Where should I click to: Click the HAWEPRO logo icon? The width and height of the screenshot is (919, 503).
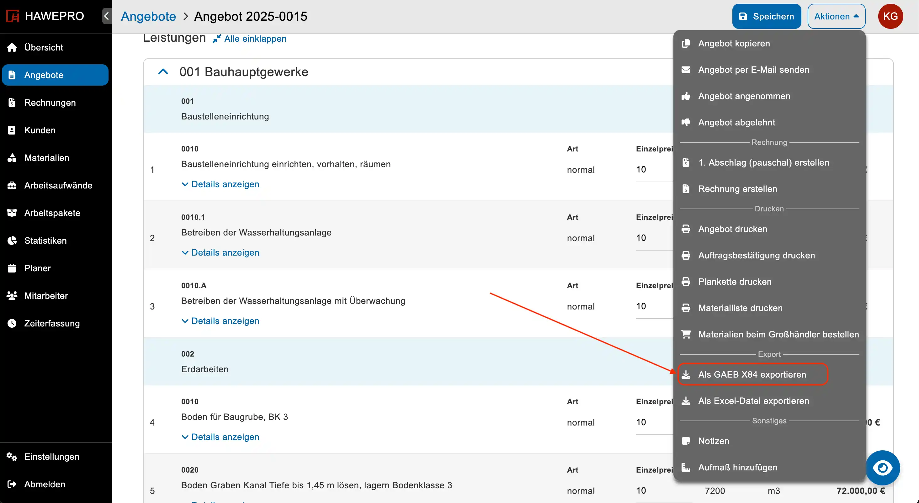[x=13, y=16]
